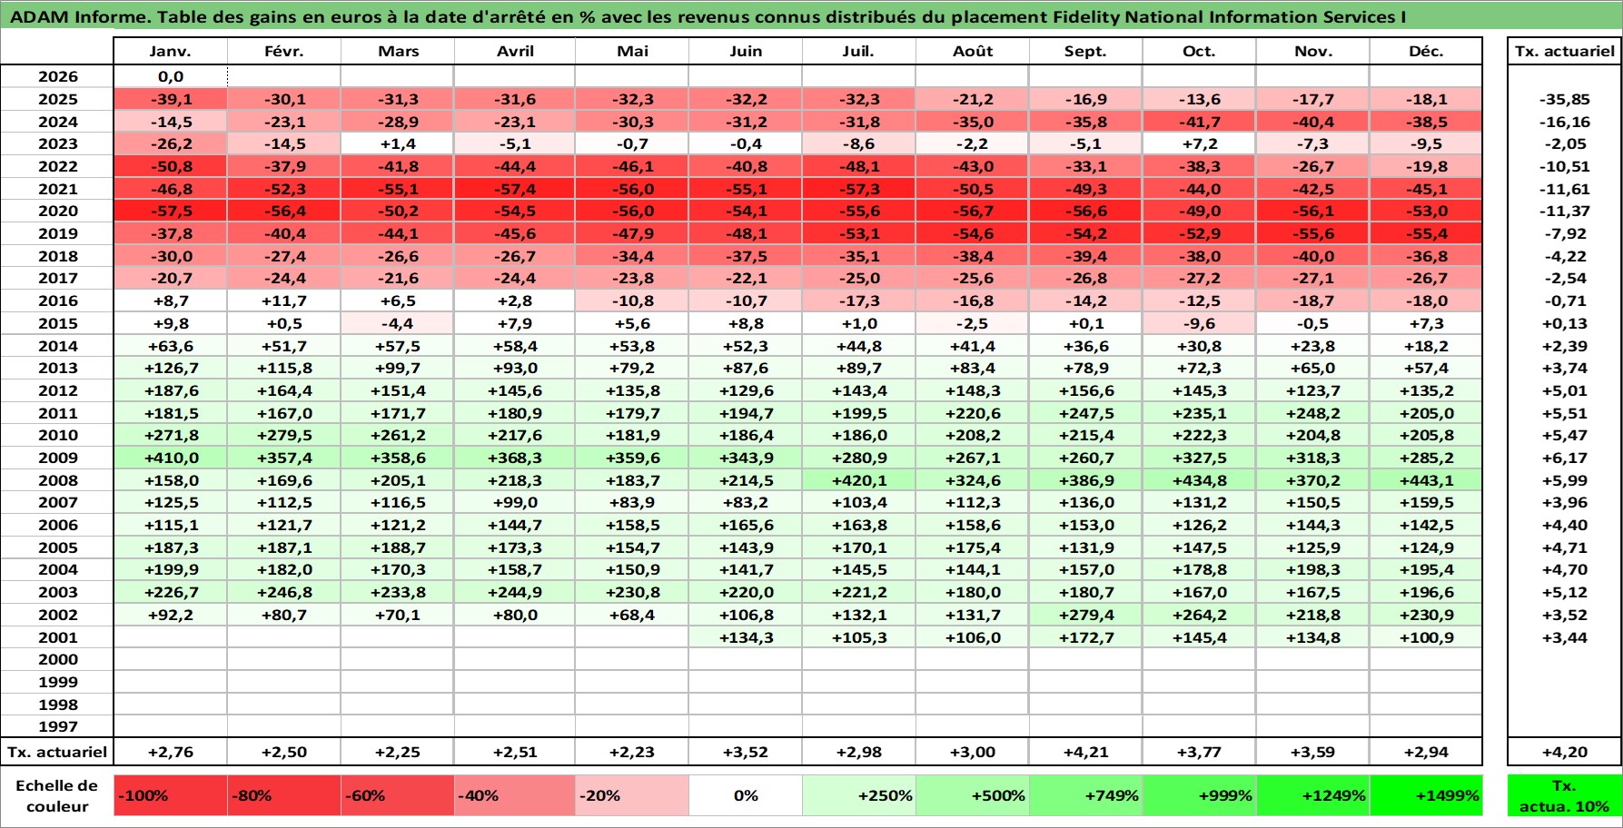This screenshot has height=828, width=1623.
Task: Click the -41,7 cell in October 2024
Action: click(x=1199, y=122)
